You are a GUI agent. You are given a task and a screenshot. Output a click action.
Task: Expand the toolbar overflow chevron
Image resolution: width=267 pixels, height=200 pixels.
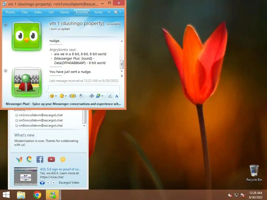click(x=109, y=12)
